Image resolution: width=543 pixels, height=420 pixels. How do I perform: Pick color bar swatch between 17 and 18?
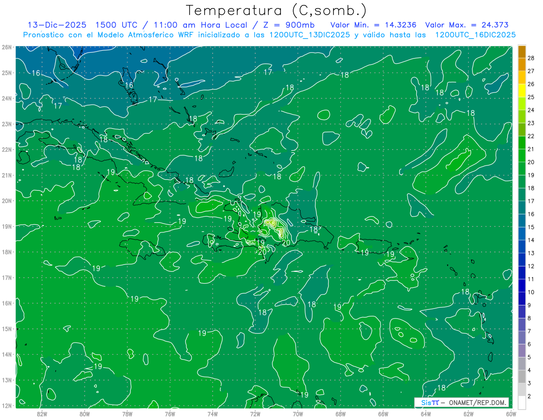522,194
